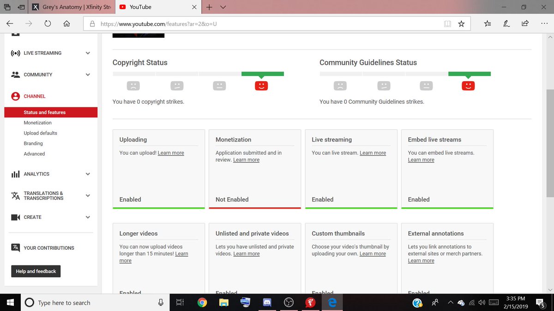Open Microsoft Edge from taskbar
The height and width of the screenshot is (311, 554).
coord(332,303)
